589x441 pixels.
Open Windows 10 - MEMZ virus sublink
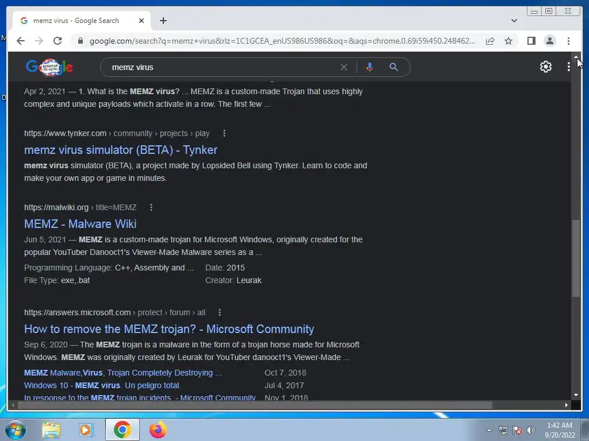[x=102, y=385]
